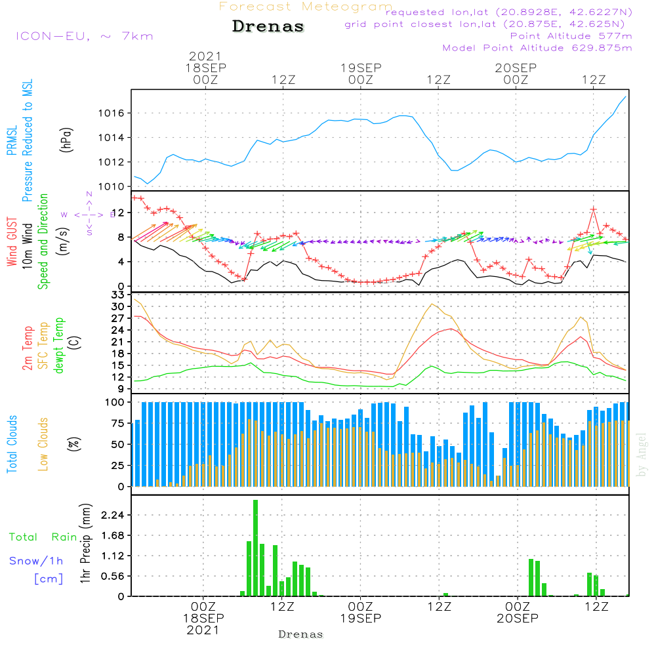Click the 0.56 precipitation axis value
Screen dimensions: 656x656
(x=113, y=576)
